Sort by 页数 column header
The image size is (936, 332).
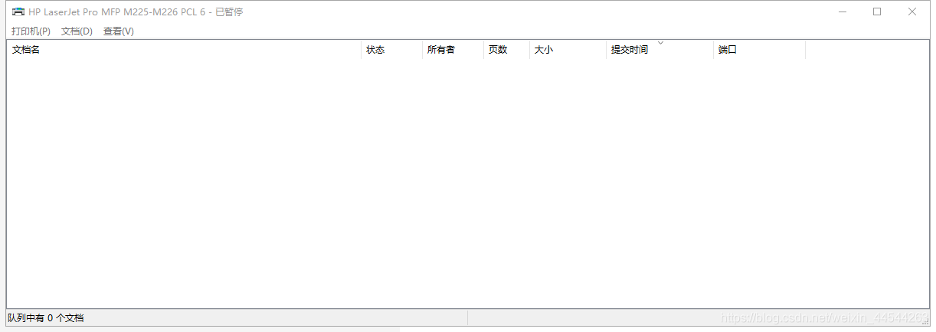pyautogui.click(x=506, y=49)
